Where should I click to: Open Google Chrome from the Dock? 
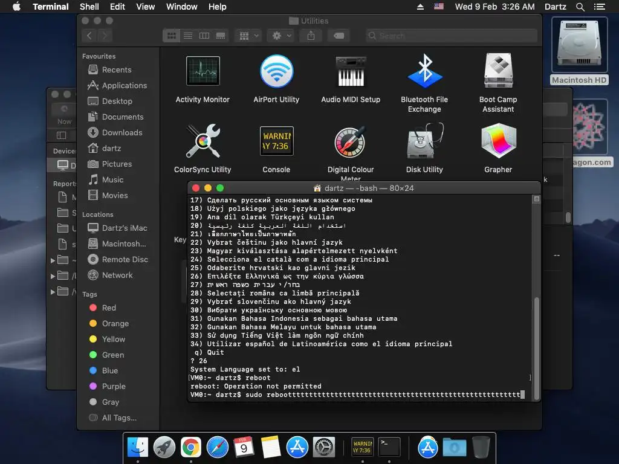190,447
